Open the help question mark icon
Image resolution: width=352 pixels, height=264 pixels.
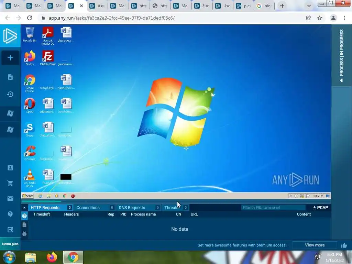click(10, 214)
